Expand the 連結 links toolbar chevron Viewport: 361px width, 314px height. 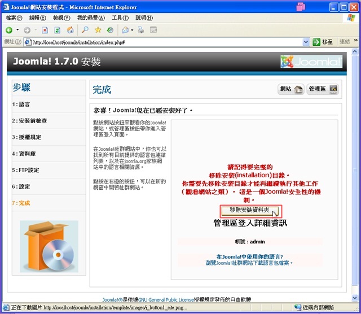pyautogui.click(x=356, y=40)
